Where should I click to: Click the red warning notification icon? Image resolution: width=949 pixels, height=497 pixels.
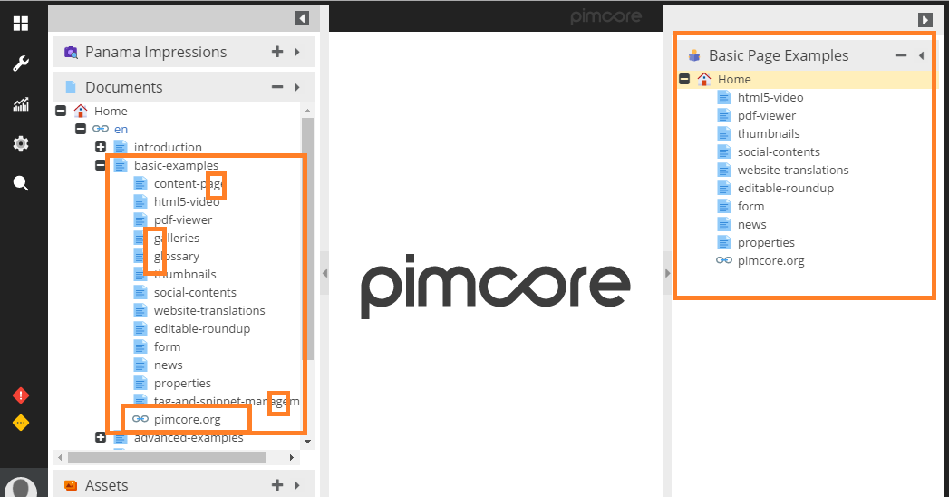[x=20, y=395]
